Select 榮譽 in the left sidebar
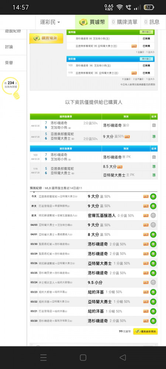Screen dimensions: 166x369 coord(9,63)
